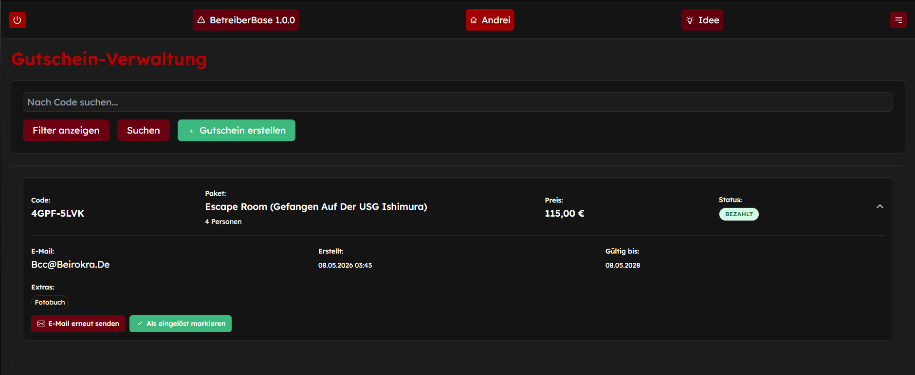Screen dimensions: 915x375
Task: Click the BetreiberBase 1.0.0 button
Action: (246, 20)
